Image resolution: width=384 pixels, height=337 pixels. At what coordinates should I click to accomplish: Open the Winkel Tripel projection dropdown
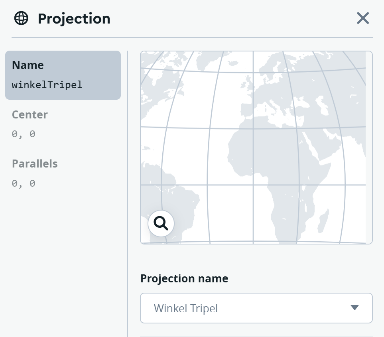256,308
